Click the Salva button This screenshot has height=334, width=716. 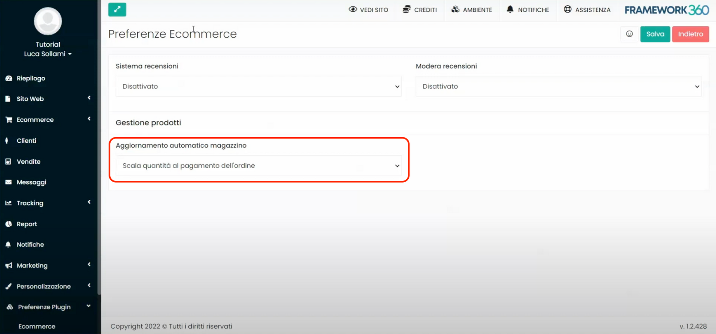pyautogui.click(x=655, y=34)
